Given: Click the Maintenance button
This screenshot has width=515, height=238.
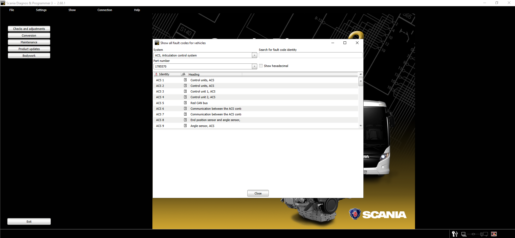Looking at the screenshot, I should (x=29, y=42).
